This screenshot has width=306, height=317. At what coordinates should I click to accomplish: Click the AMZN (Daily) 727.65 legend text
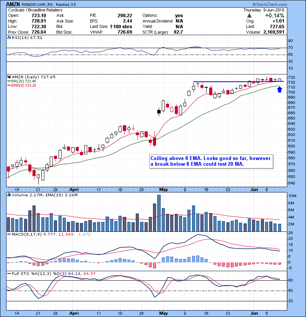(x=33, y=77)
